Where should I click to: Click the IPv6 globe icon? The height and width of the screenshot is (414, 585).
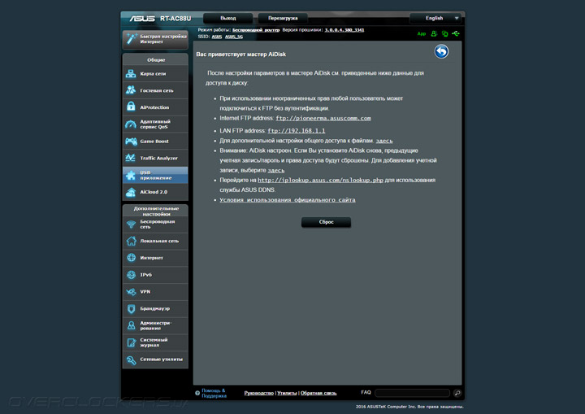pos(132,275)
